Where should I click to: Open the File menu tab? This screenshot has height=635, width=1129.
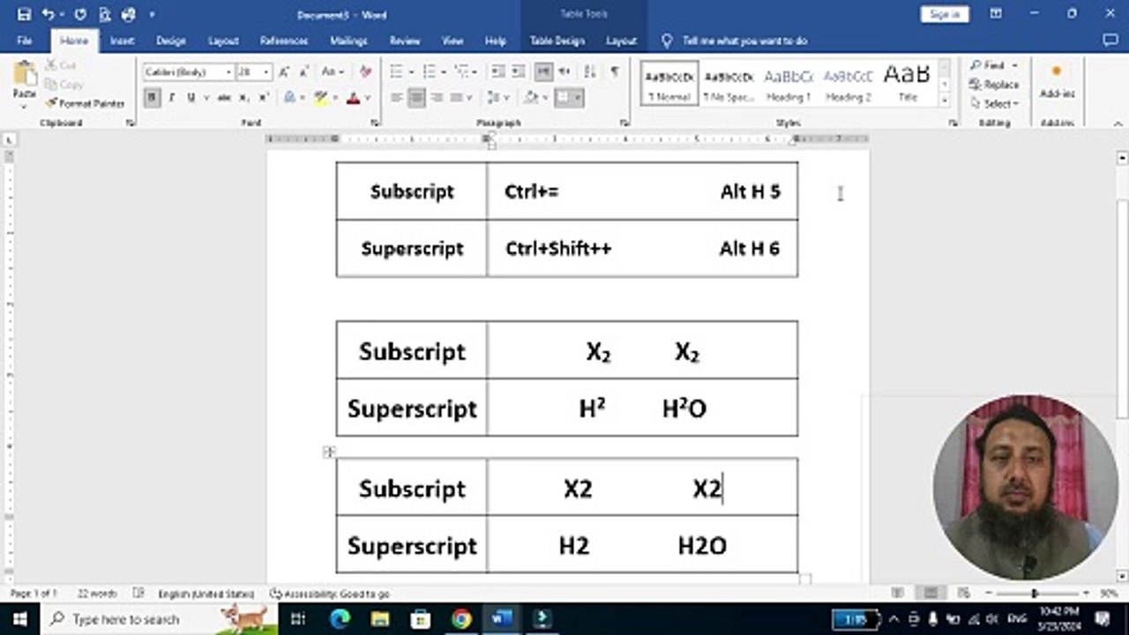click(25, 41)
